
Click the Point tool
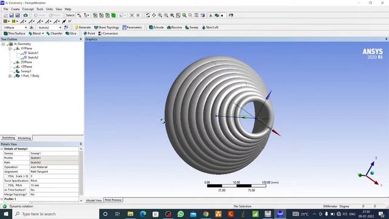click(x=89, y=33)
